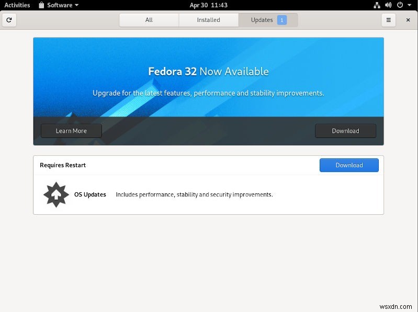Click the volume speaker icon
This screenshot has width=418, height=312.
(388, 5)
